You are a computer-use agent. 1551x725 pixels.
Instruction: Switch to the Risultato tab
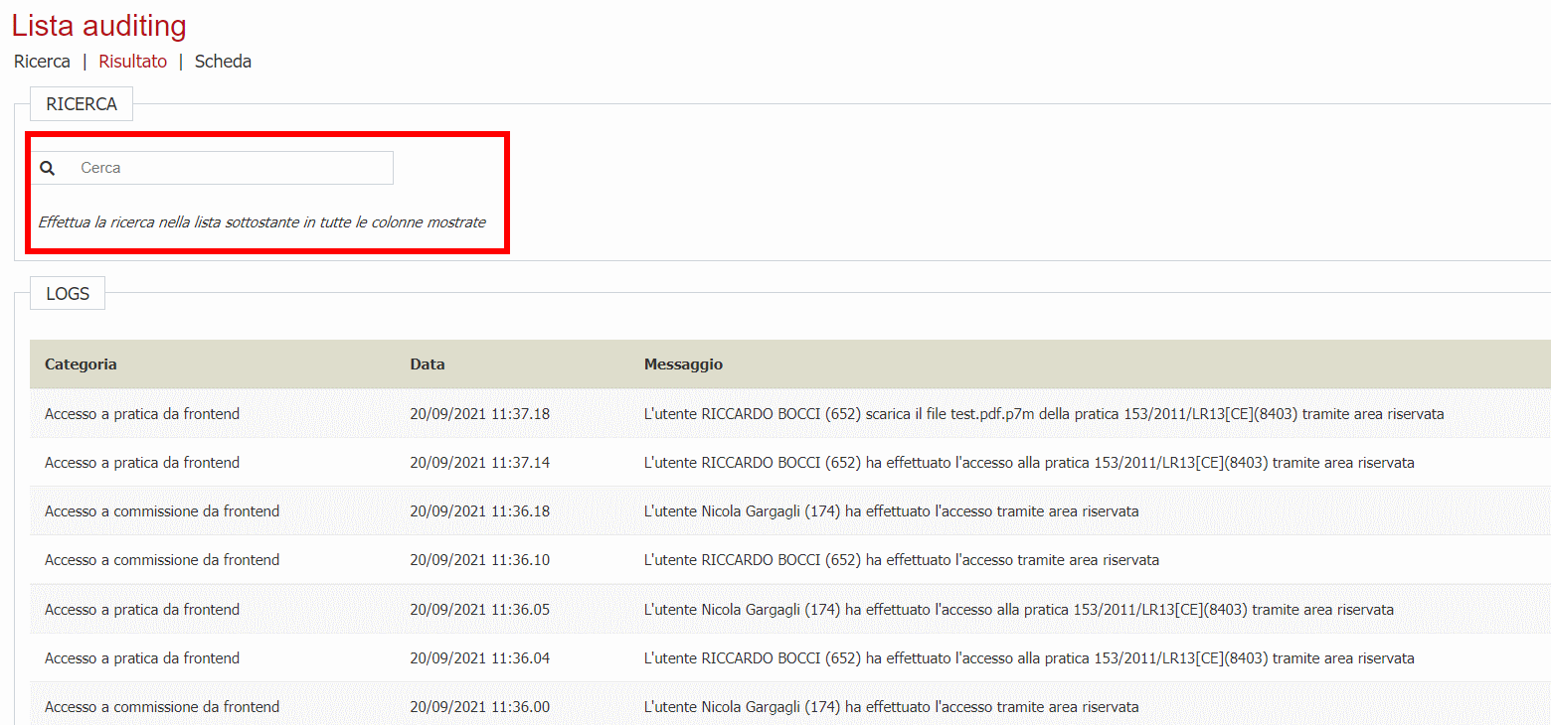coord(132,62)
